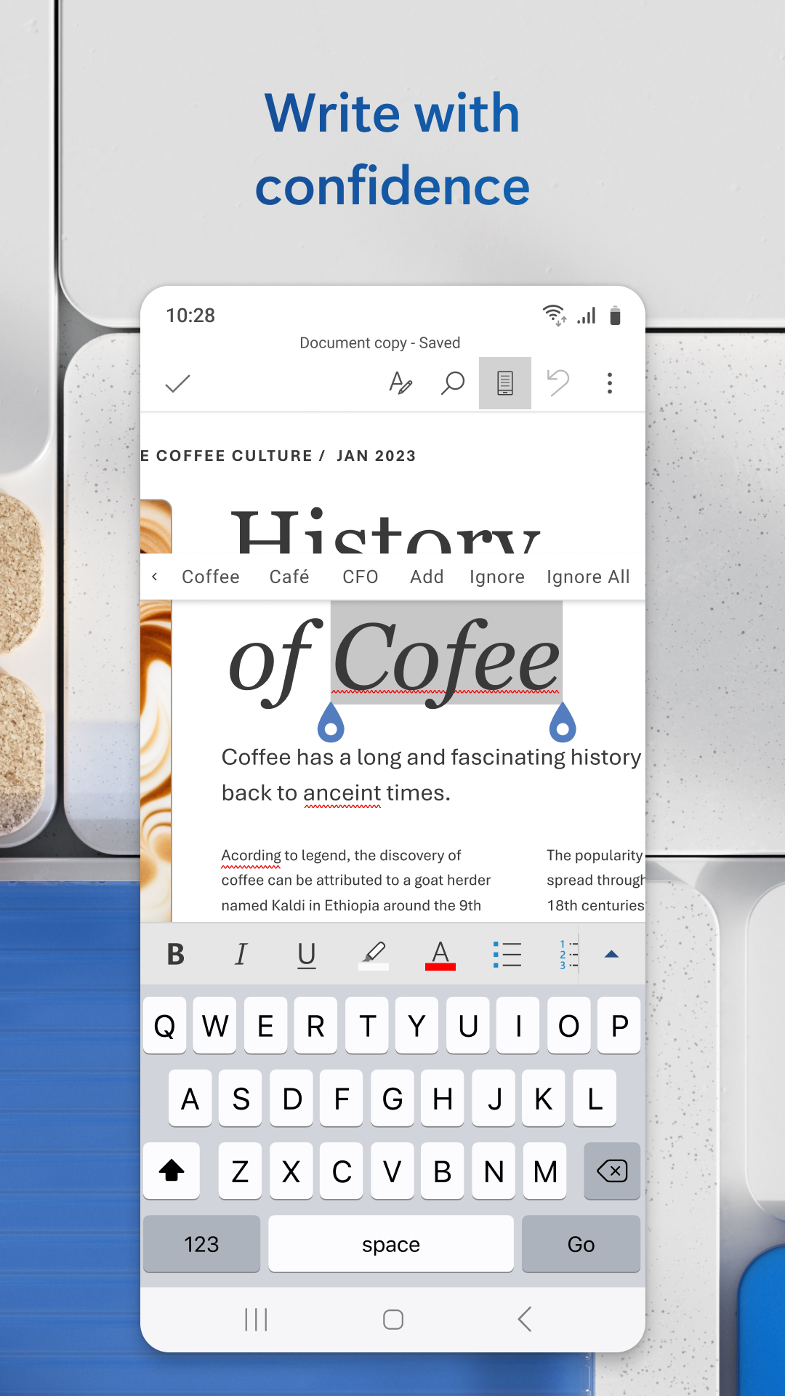
Task: Toggle Italic formatting
Action: 241,954
